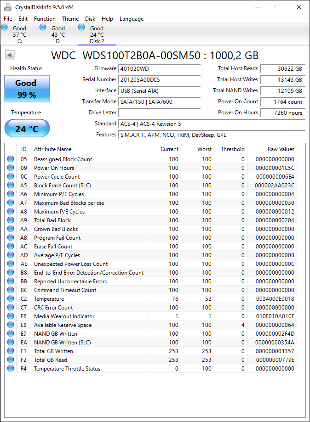Open the Disk menu
The height and width of the screenshot is (422, 310).
90,19
